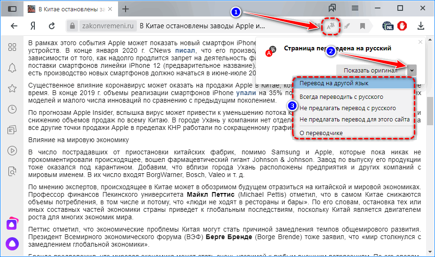The image size is (435, 257).
Task: Open purple Alice app icon in sidebar
Action: tap(12, 224)
